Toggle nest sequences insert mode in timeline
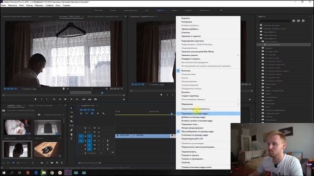Screen dimensions: 314x176 81,113
